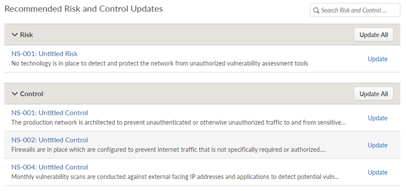Focus the Search Risk and Control field
406x191 pixels.
pos(355,10)
